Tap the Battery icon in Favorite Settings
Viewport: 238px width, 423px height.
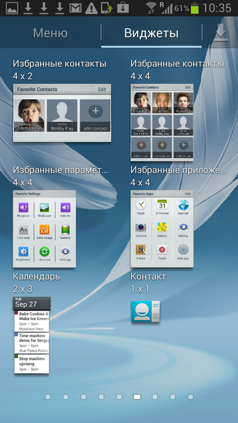65,230
